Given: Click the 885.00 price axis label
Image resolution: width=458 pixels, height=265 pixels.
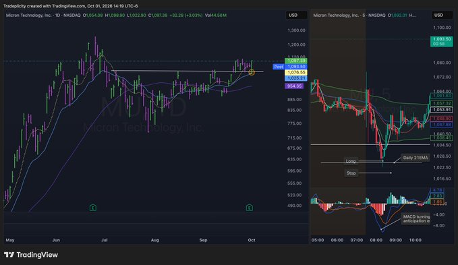Looking at the screenshot, I should [x=294, y=100].
